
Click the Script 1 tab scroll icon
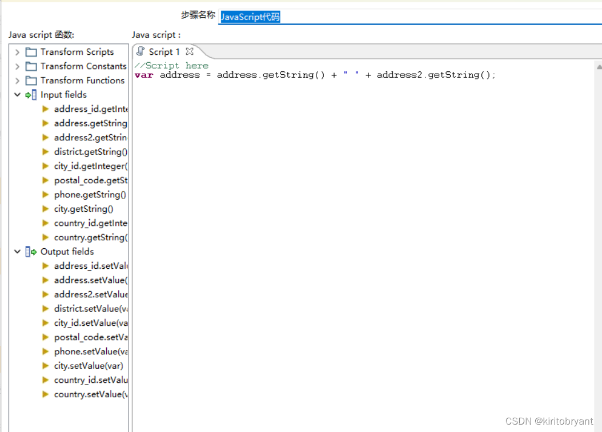[x=141, y=51]
